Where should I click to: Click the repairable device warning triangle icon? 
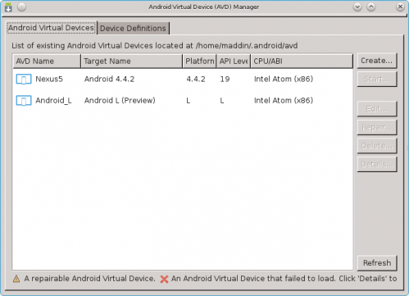coord(16,279)
